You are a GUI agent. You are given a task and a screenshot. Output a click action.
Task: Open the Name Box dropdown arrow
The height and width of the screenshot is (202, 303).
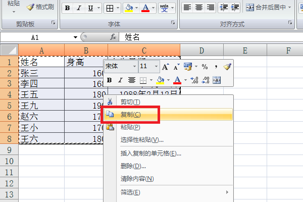[75, 37]
